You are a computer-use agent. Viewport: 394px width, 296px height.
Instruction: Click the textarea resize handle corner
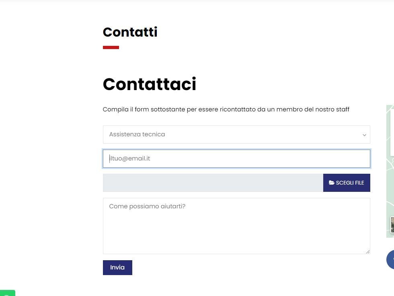point(367,251)
